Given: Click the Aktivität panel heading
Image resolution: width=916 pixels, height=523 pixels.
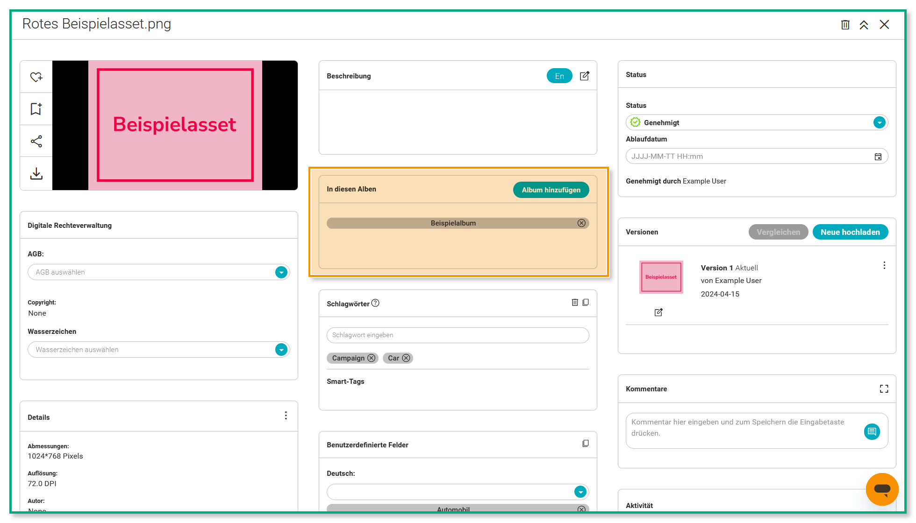Looking at the screenshot, I should click(639, 506).
